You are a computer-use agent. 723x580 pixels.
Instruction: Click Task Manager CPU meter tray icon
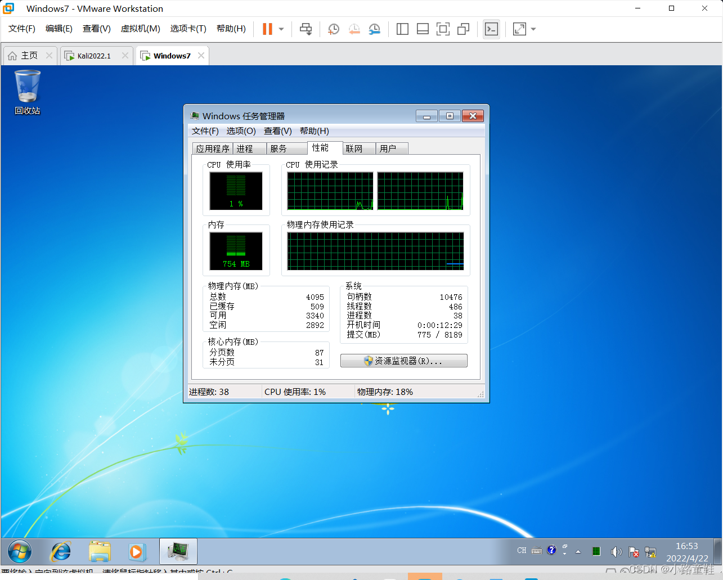596,551
